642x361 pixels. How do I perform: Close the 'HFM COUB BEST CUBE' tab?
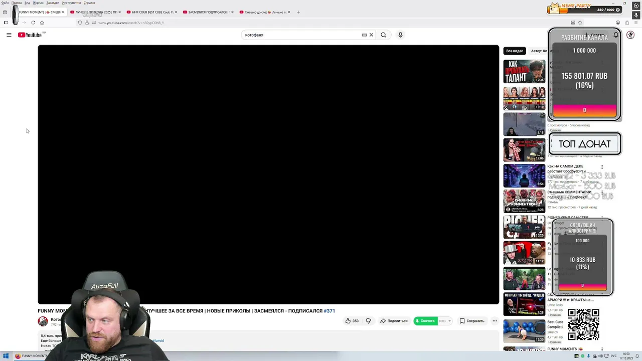point(176,12)
